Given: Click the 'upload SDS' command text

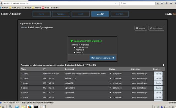Looking at the screenshot, I should 70,88.
